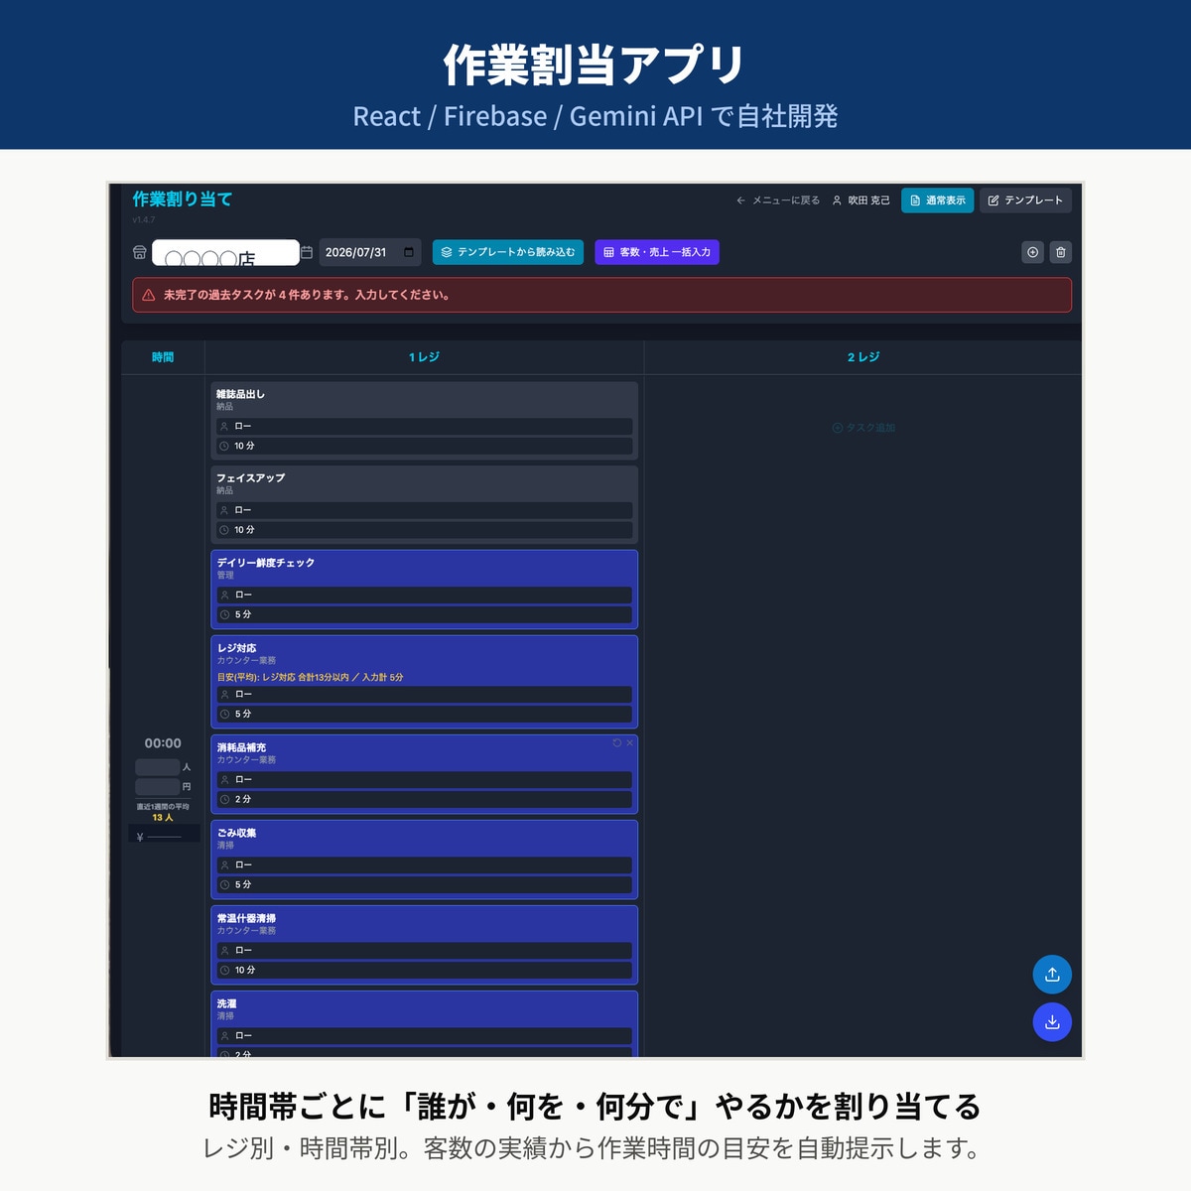Click the デイリー鮮度チェック task title
1191x1191 pixels.
pyautogui.click(x=266, y=563)
